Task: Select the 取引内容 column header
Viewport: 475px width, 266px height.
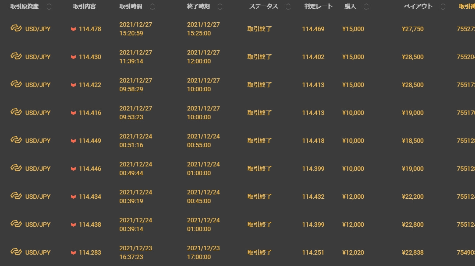Action: pos(84,7)
